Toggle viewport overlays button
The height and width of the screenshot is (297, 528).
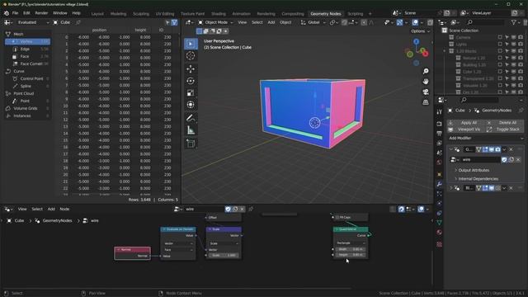[415, 22]
